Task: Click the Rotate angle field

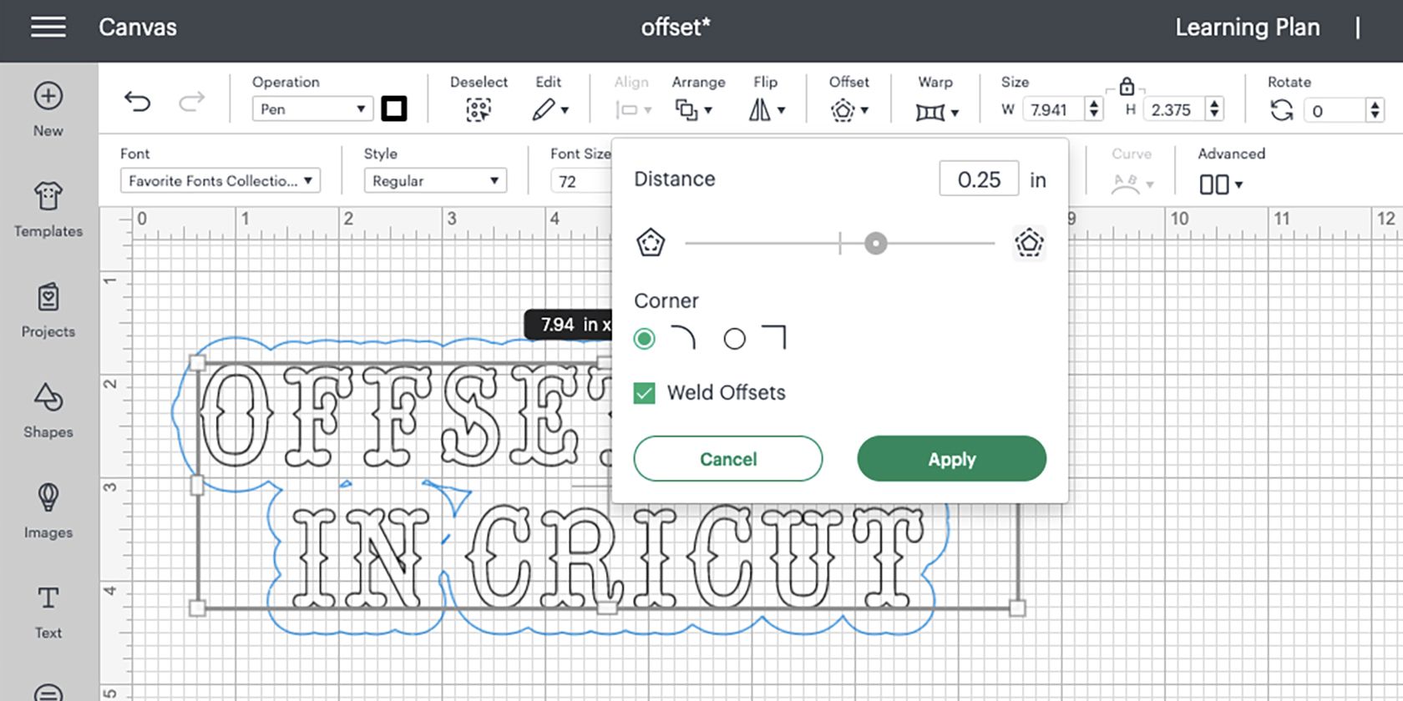Action: [x=1335, y=110]
